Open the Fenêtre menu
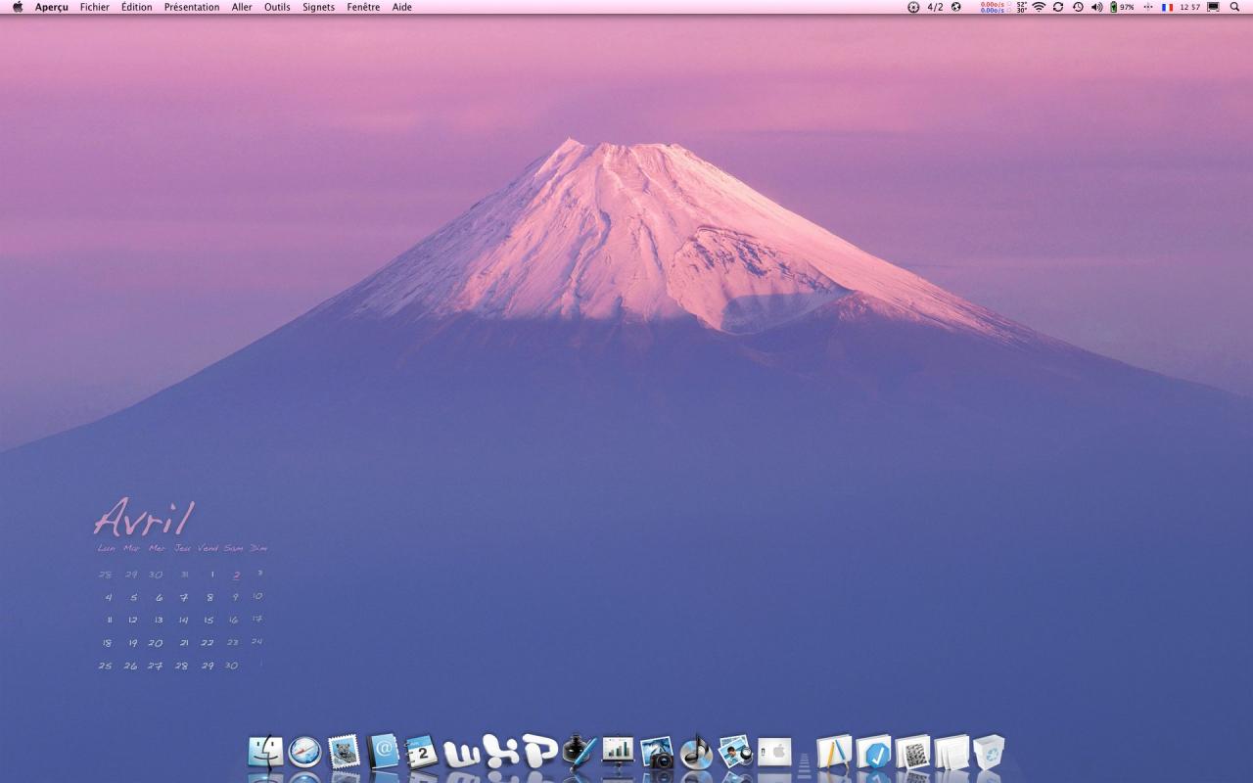1253x783 pixels. coord(363,7)
